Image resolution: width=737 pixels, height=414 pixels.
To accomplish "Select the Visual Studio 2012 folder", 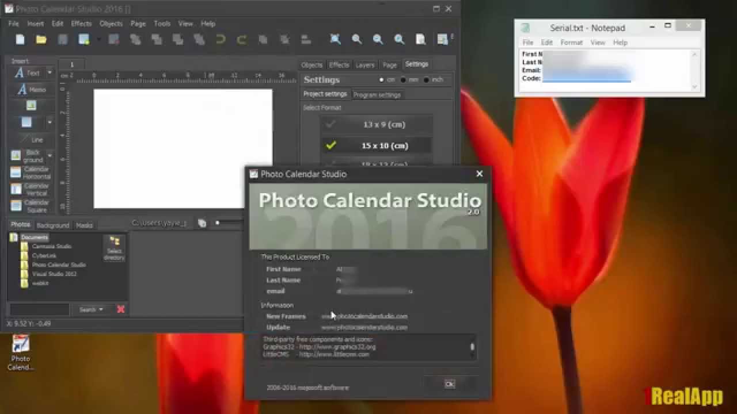I will coord(54,274).
